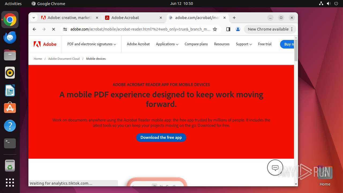The image size is (343, 193).
Task: Expand the tab search dropdown
Action: (x=33, y=18)
